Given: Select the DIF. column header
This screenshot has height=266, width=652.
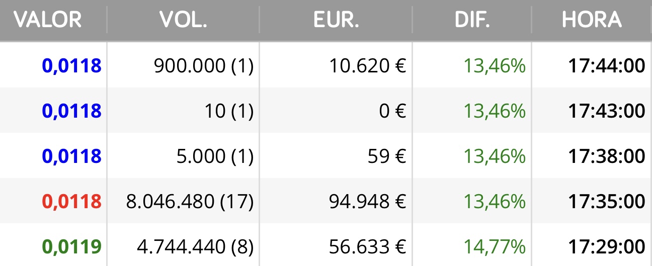Looking at the screenshot, I should 472,20.
